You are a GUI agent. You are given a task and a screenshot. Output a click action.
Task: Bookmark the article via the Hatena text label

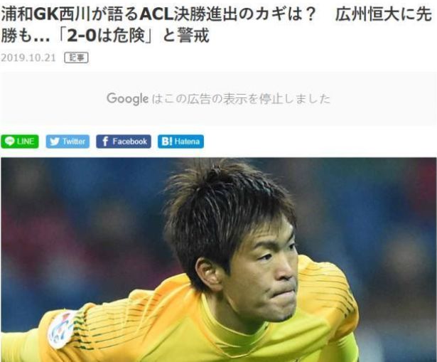coord(187,142)
